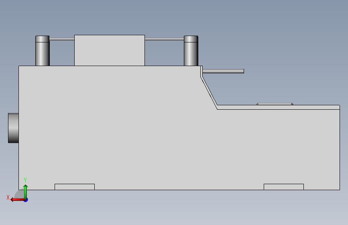Select the thin rod between left post and block
This screenshot has height=225, width=348.
tap(62, 39)
